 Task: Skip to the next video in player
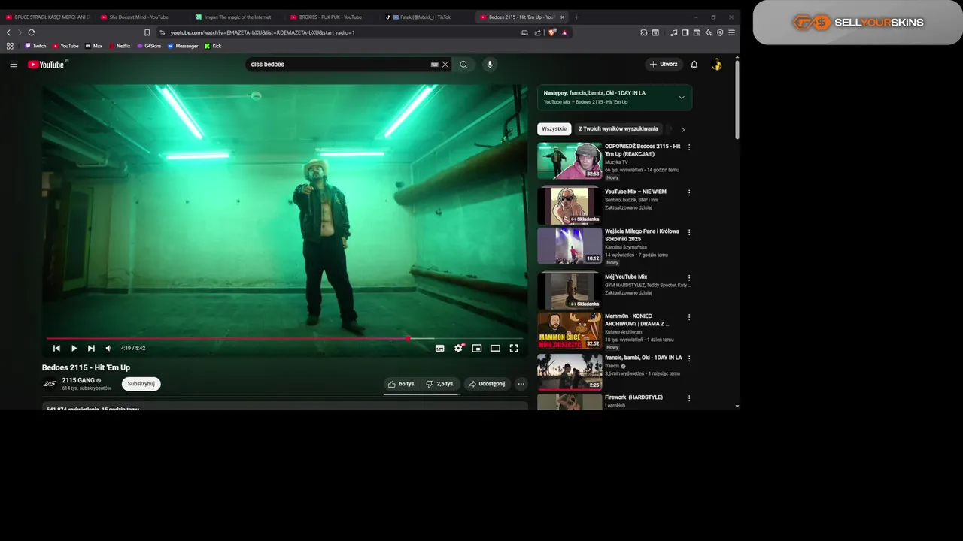coord(91,348)
